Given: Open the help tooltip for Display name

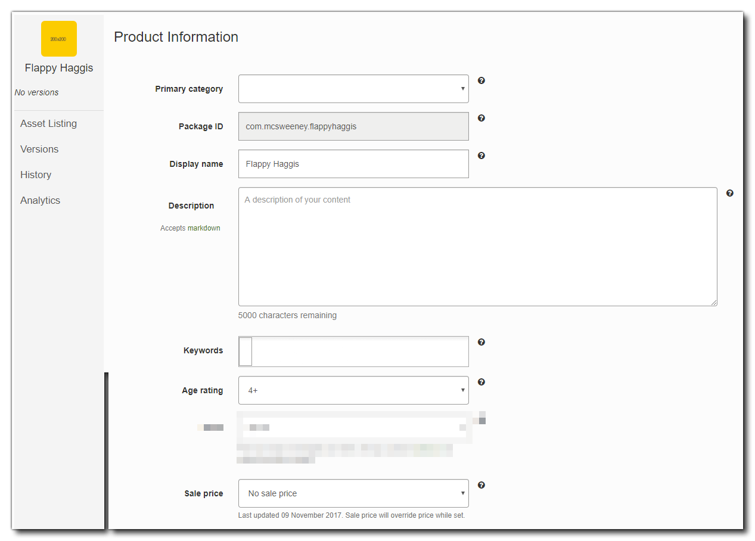Looking at the screenshot, I should (481, 156).
